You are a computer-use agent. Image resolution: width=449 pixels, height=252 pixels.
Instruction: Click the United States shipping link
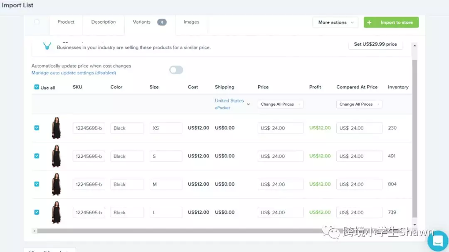click(x=229, y=100)
